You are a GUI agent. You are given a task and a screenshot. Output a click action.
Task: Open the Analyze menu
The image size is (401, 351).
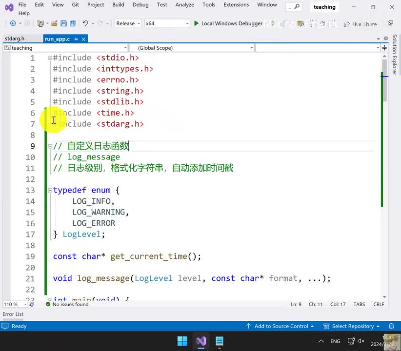click(184, 4)
